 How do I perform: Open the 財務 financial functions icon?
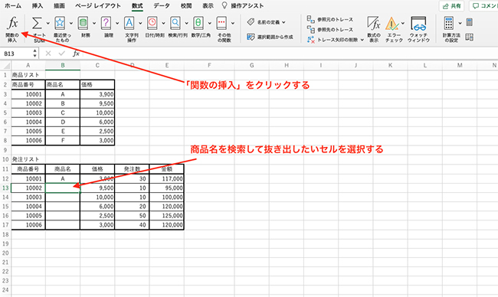tap(84, 23)
